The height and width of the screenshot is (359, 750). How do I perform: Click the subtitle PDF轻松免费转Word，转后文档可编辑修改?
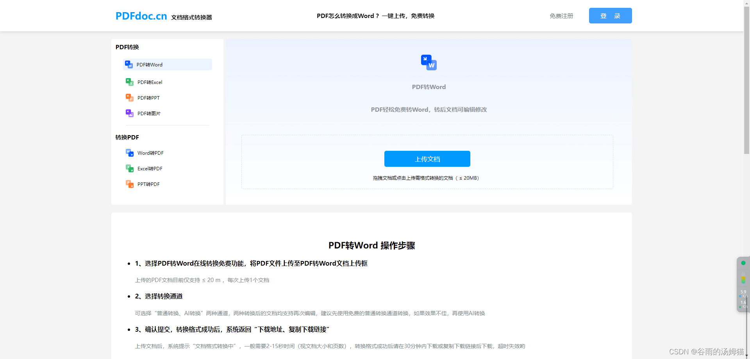point(429,110)
